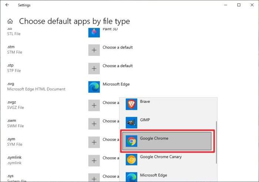The height and width of the screenshot is (182, 259).
Task: Click the 'STP File' description text
Action: tap(14, 71)
